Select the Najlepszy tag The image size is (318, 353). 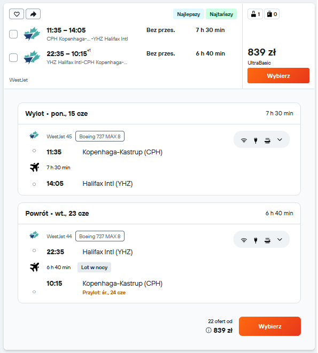[189, 14]
